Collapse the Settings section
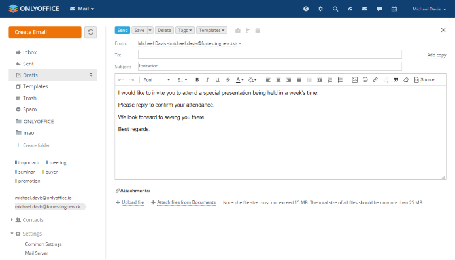The width and height of the screenshot is (455, 260). 12,233
